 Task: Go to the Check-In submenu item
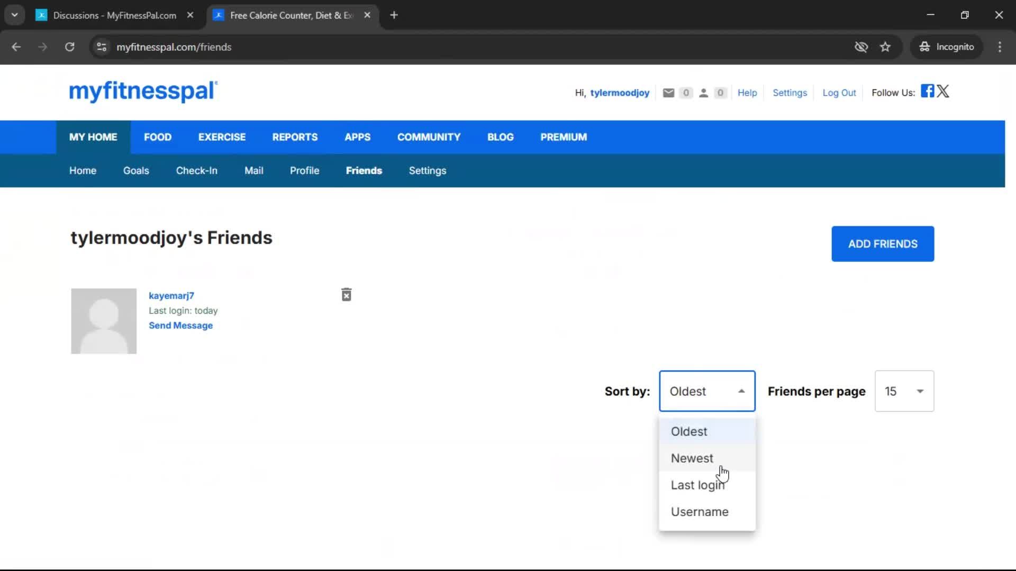point(196,171)
